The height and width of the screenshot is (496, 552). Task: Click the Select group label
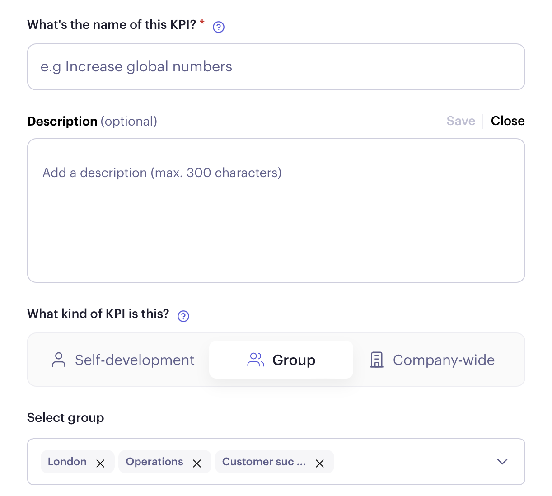pos(65,418)
